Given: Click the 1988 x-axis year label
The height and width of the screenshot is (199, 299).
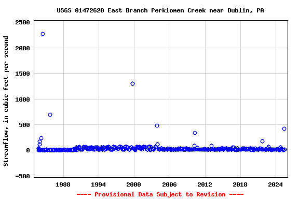Looking at the screenshot, I should (63, 184).
